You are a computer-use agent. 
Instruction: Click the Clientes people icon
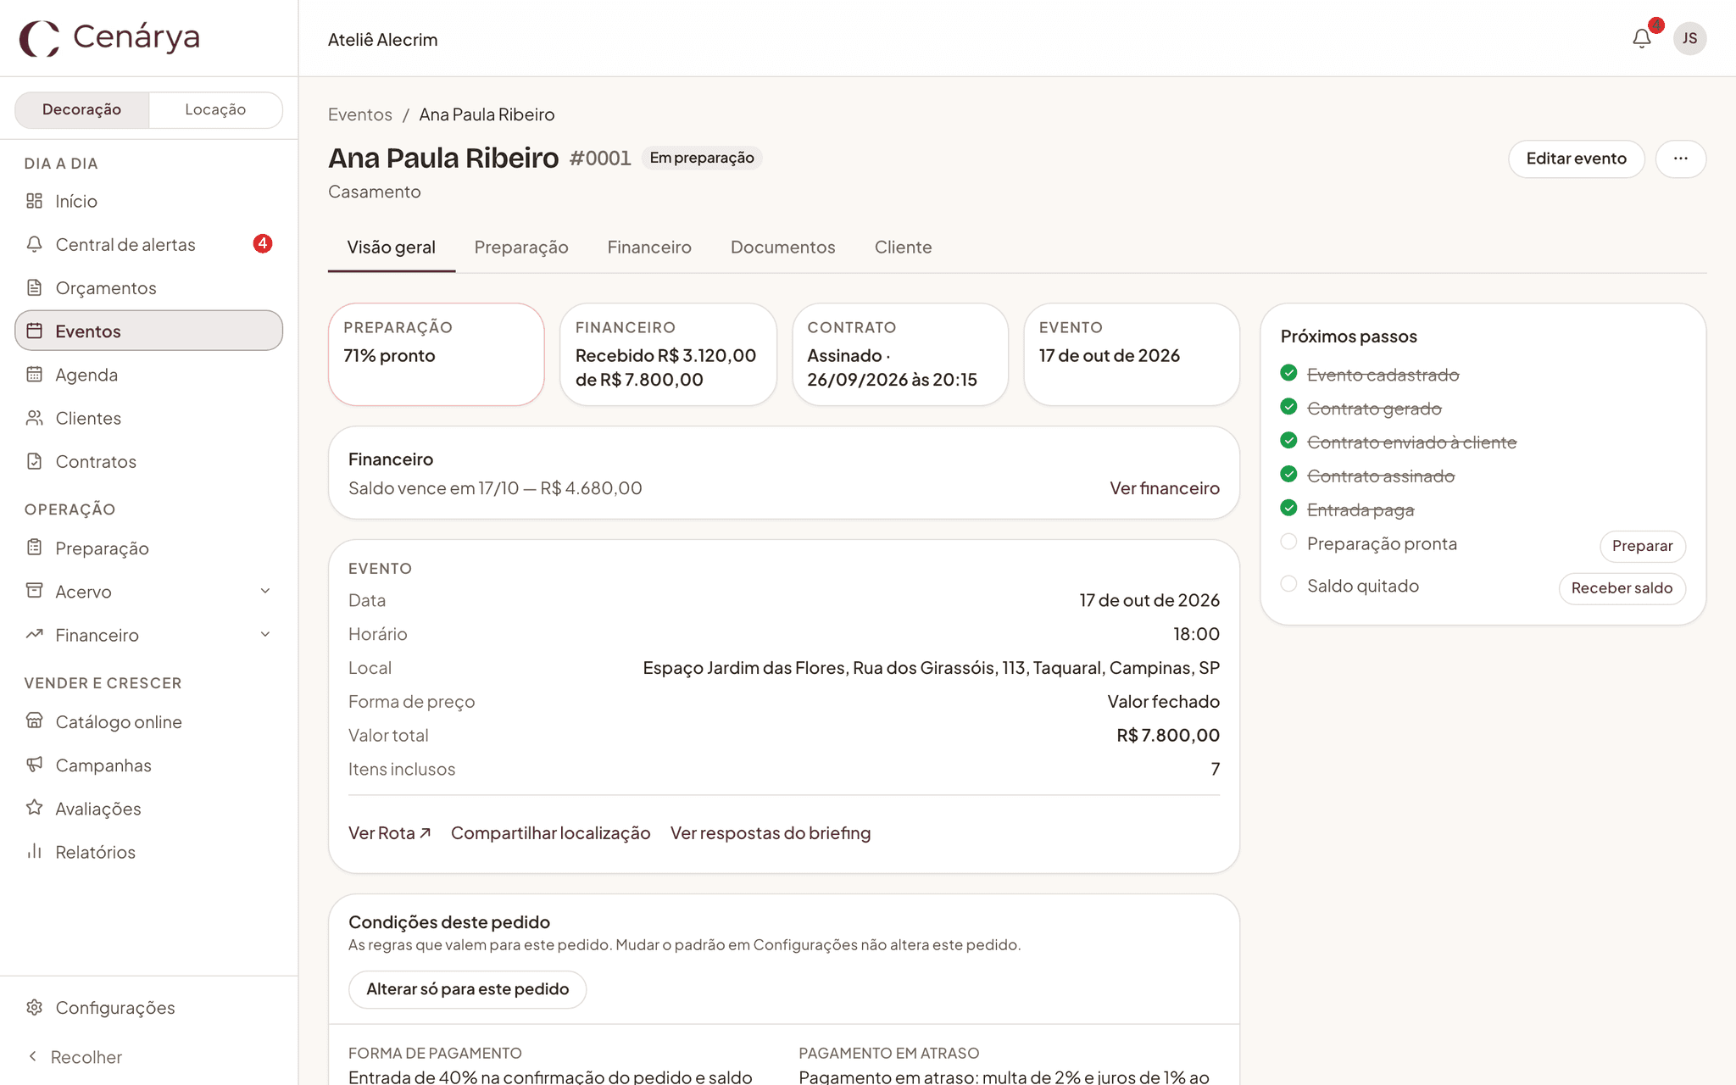[34, 418]
